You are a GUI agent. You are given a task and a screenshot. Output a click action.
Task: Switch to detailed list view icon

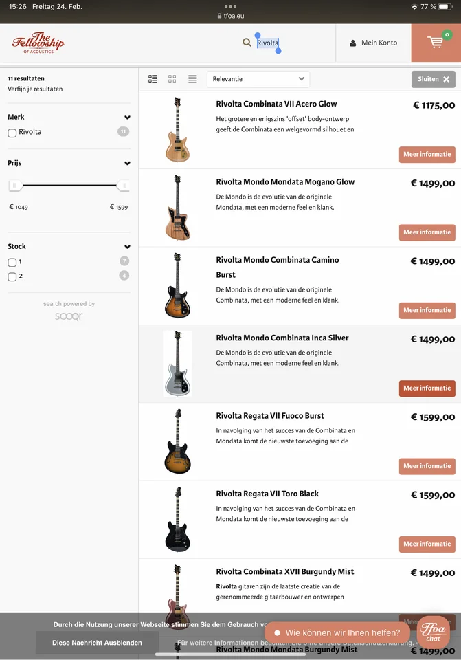(153, 79)
